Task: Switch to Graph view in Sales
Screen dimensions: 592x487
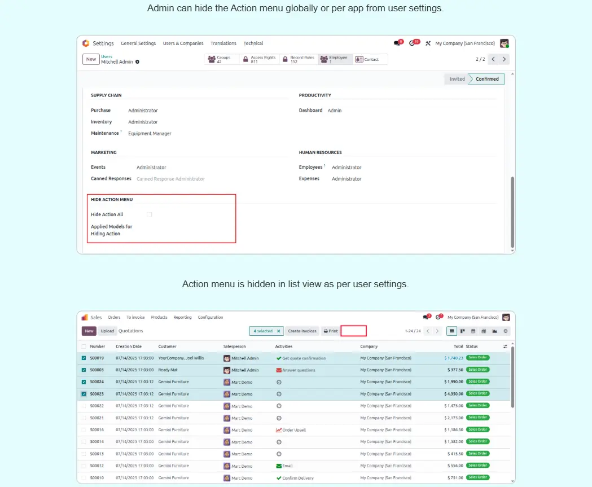Action: [495, 331]
